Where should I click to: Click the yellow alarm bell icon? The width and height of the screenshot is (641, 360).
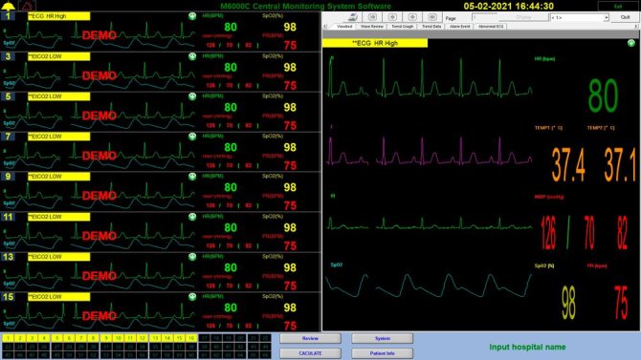tap(9, 6)
